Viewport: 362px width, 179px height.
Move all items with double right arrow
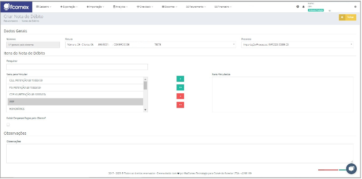pos(180,88)
